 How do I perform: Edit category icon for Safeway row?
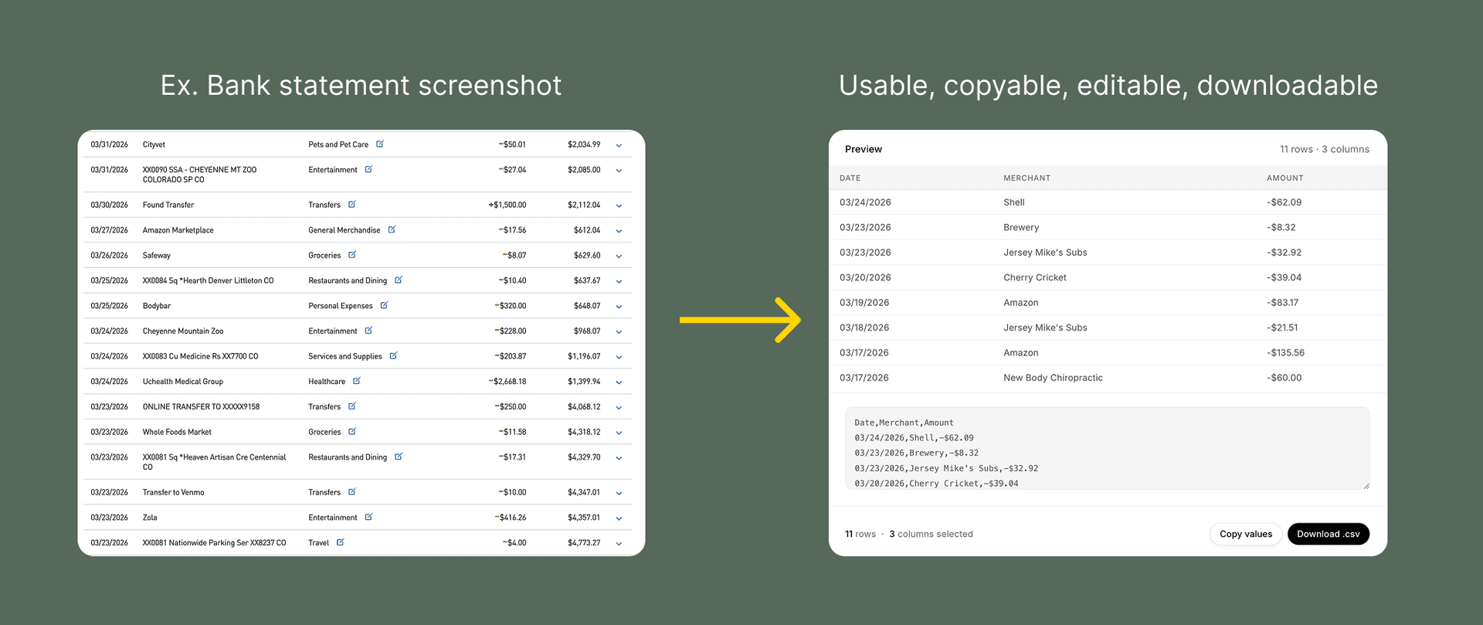(352, 254)
